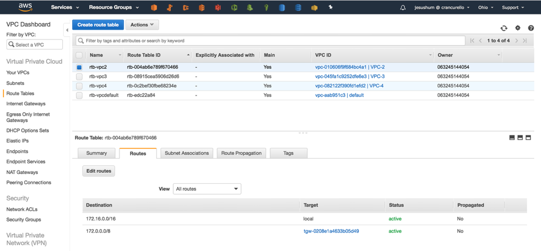Image resolution: width=541 pixels, height=251 pixels.
Task: Open the vpc-010606f9f684bc4a1 | VPC-2 link
Action: [350, 67]
